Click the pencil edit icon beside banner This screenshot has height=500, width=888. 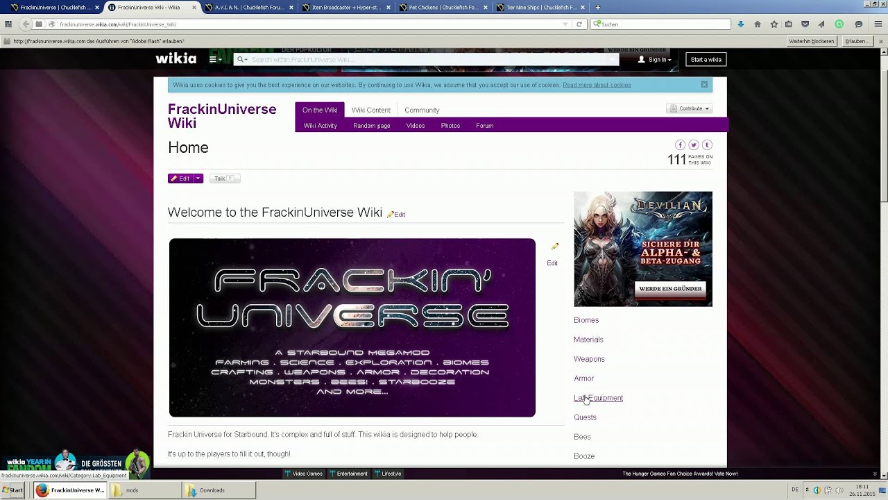pos(554,247)
